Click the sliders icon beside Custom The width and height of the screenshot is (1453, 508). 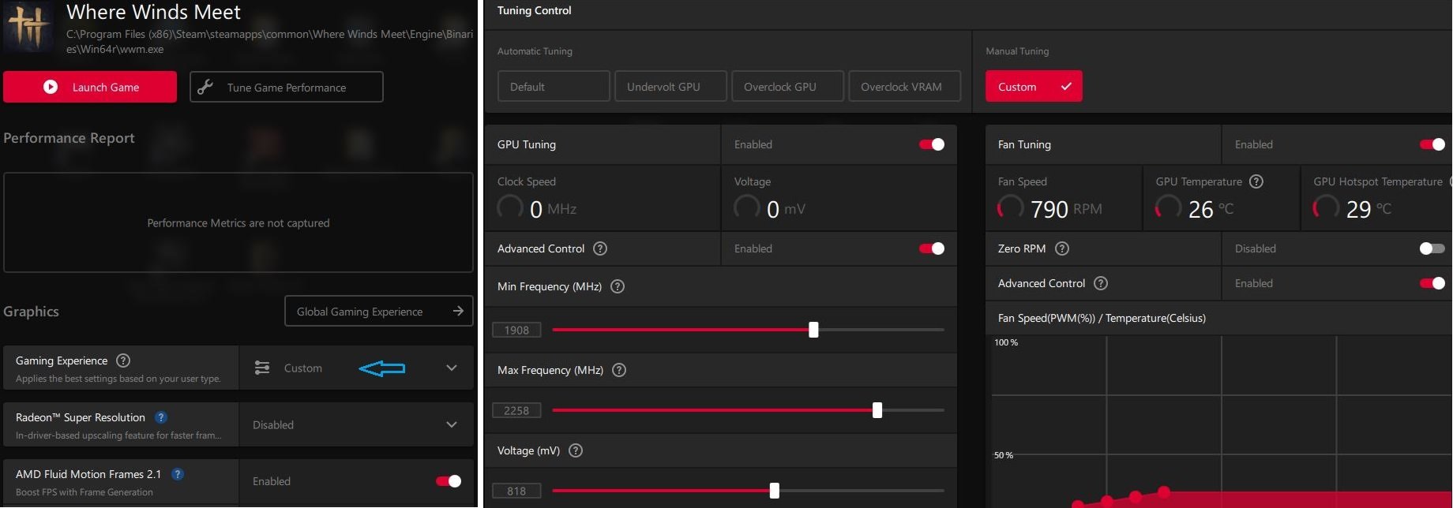pos(262,368)
